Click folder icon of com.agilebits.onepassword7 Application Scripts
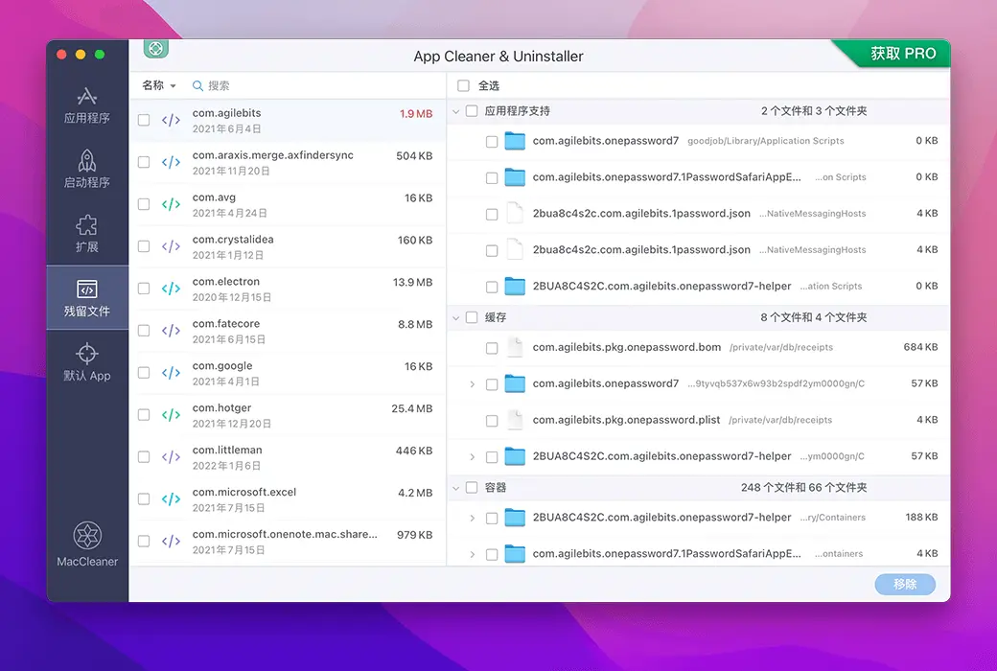Image resolution: width=997 pixels, height=671 pixels. pos(515,141)
